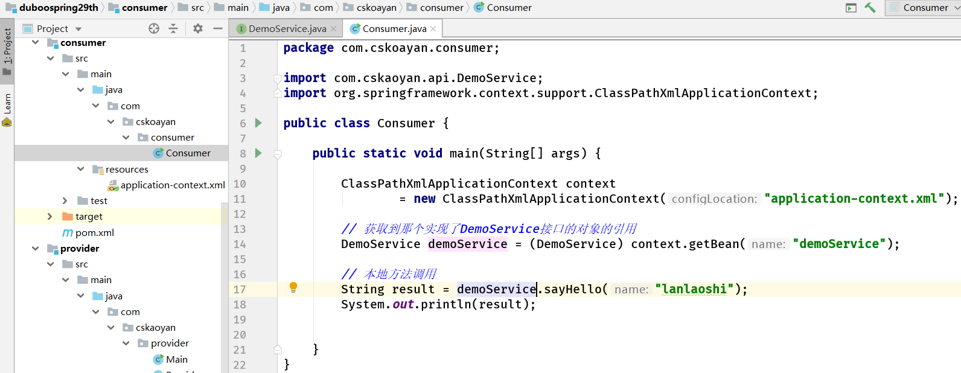The image size is (961, 373).
Task: Close the Consumer.java tab
Action: 433,29
